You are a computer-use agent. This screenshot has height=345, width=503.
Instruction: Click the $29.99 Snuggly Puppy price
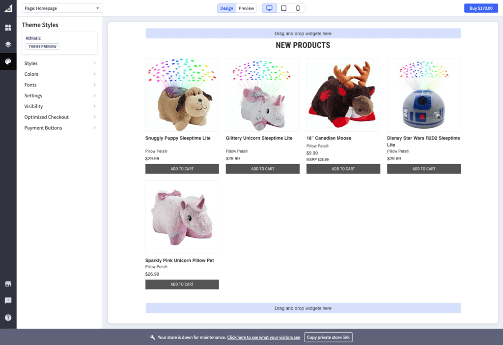(x=152, y=159)
